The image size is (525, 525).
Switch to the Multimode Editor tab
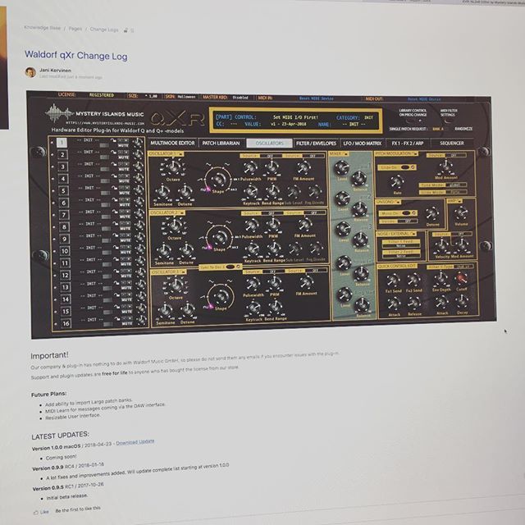(172, 143)
